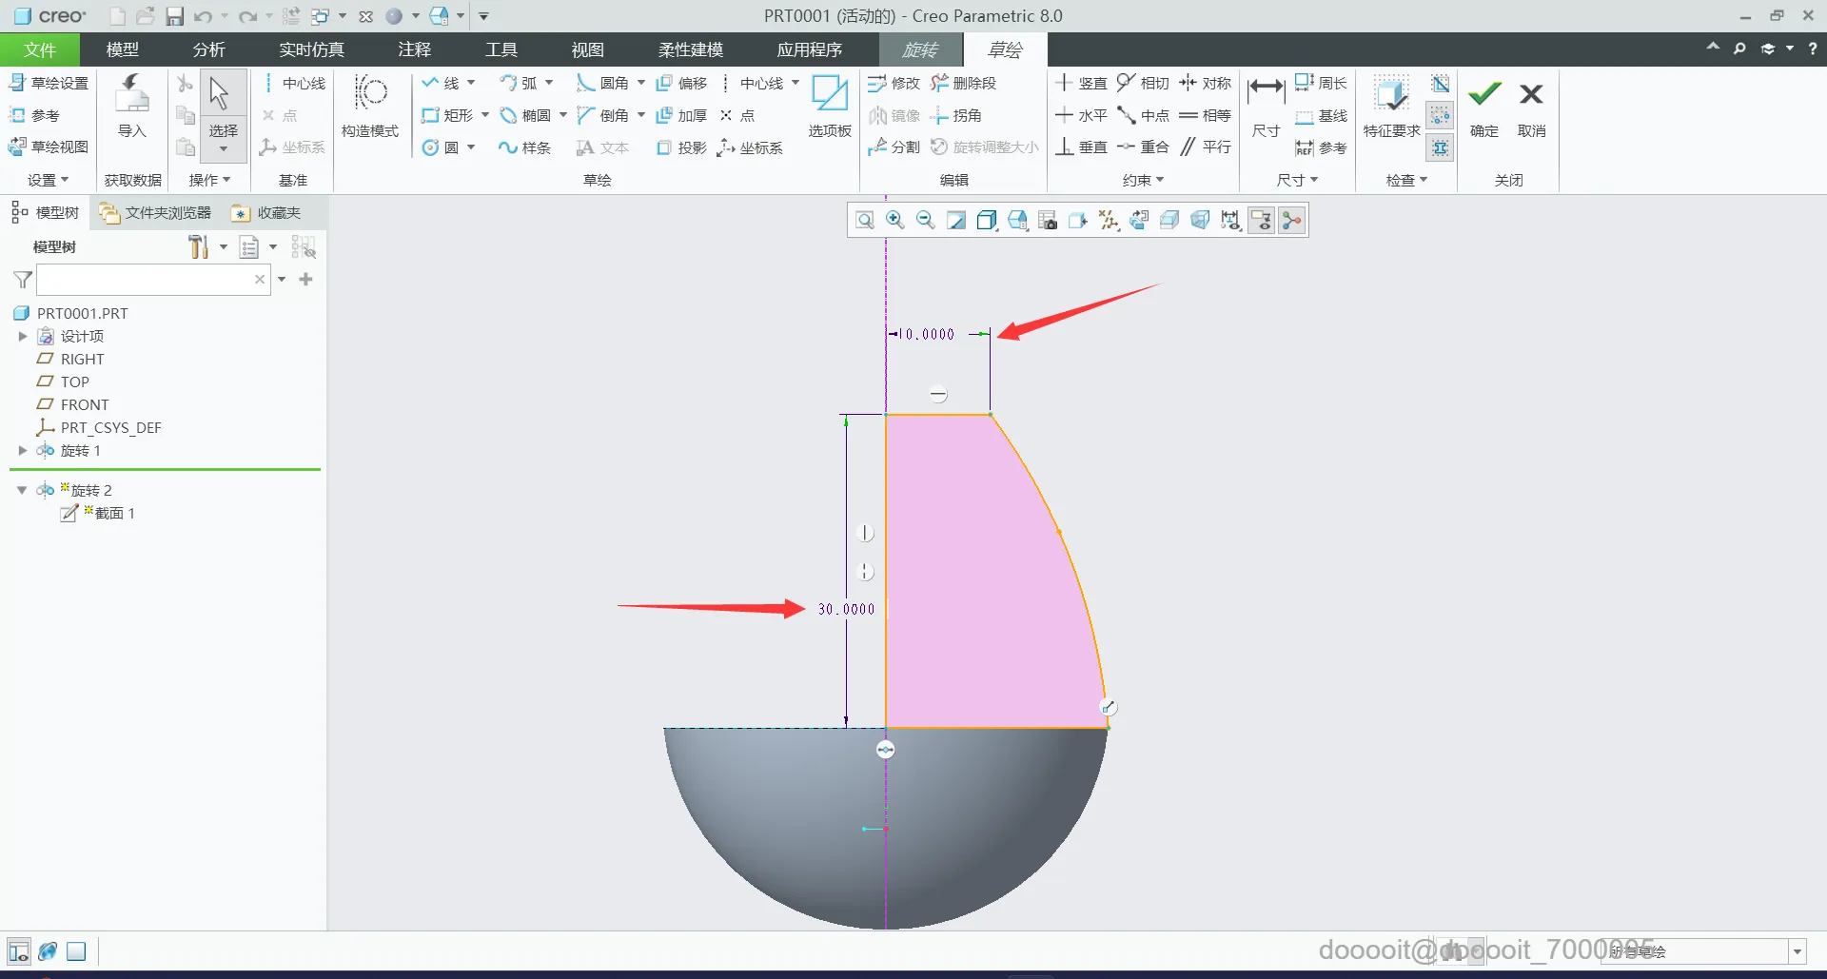Click the Import (导入) button
This screenshot has height=979, width=1827.
tap(132, 106)
